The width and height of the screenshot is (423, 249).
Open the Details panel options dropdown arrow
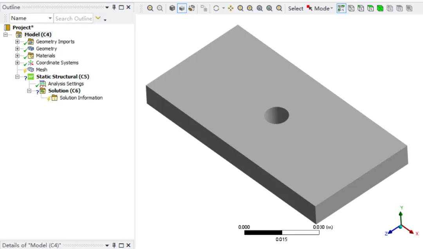click(107, 245)
